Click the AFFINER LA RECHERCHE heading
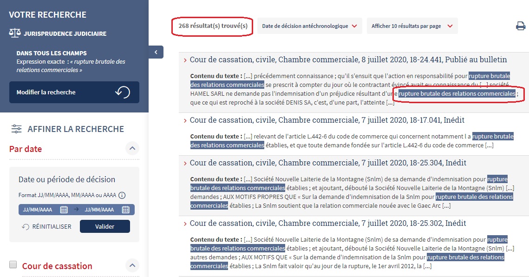 pyautogui.click(x=76, y=129)
